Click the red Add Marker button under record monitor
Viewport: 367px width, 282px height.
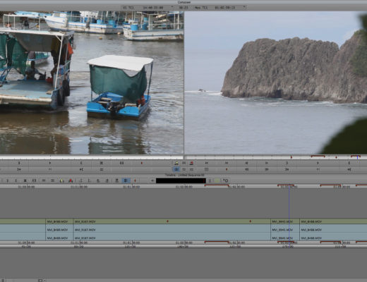click(227, 169)
